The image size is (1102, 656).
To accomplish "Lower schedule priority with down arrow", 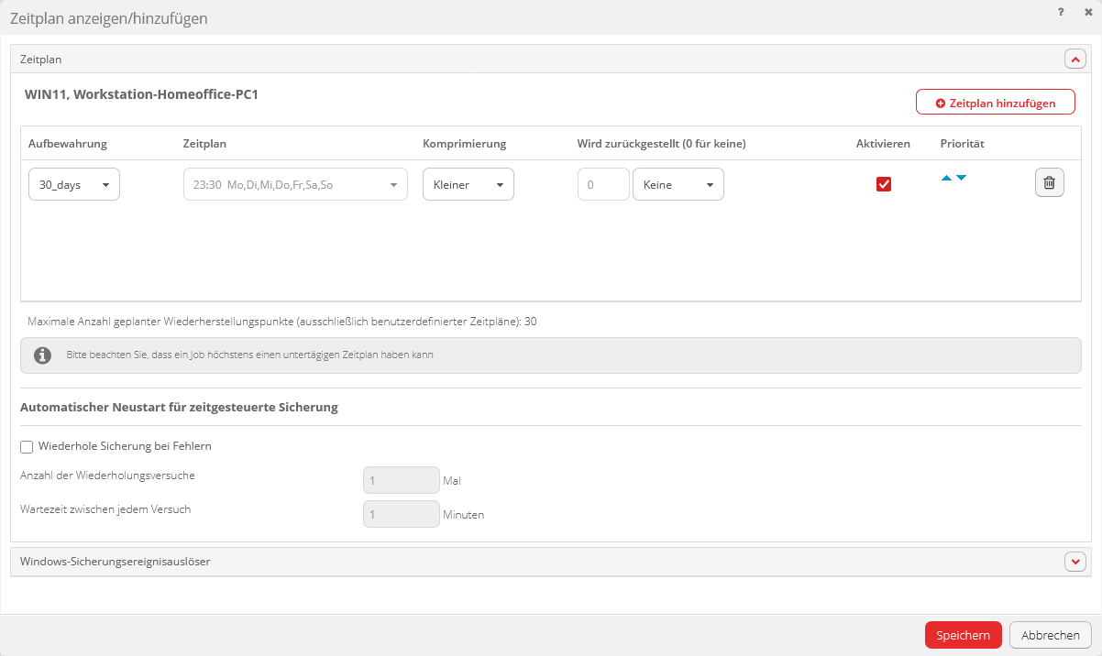I will [961, 178].
